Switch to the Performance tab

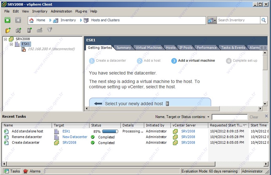pyautogui.click(x=207, y=48)
